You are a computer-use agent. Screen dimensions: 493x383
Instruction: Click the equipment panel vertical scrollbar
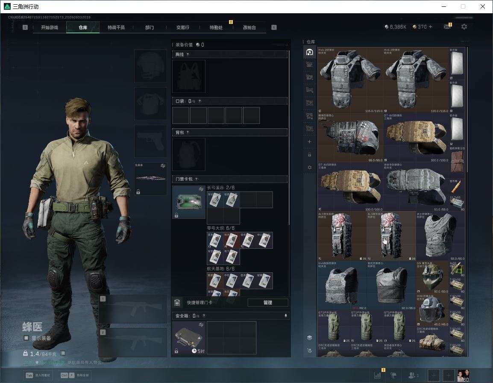(x=289, y=137)
